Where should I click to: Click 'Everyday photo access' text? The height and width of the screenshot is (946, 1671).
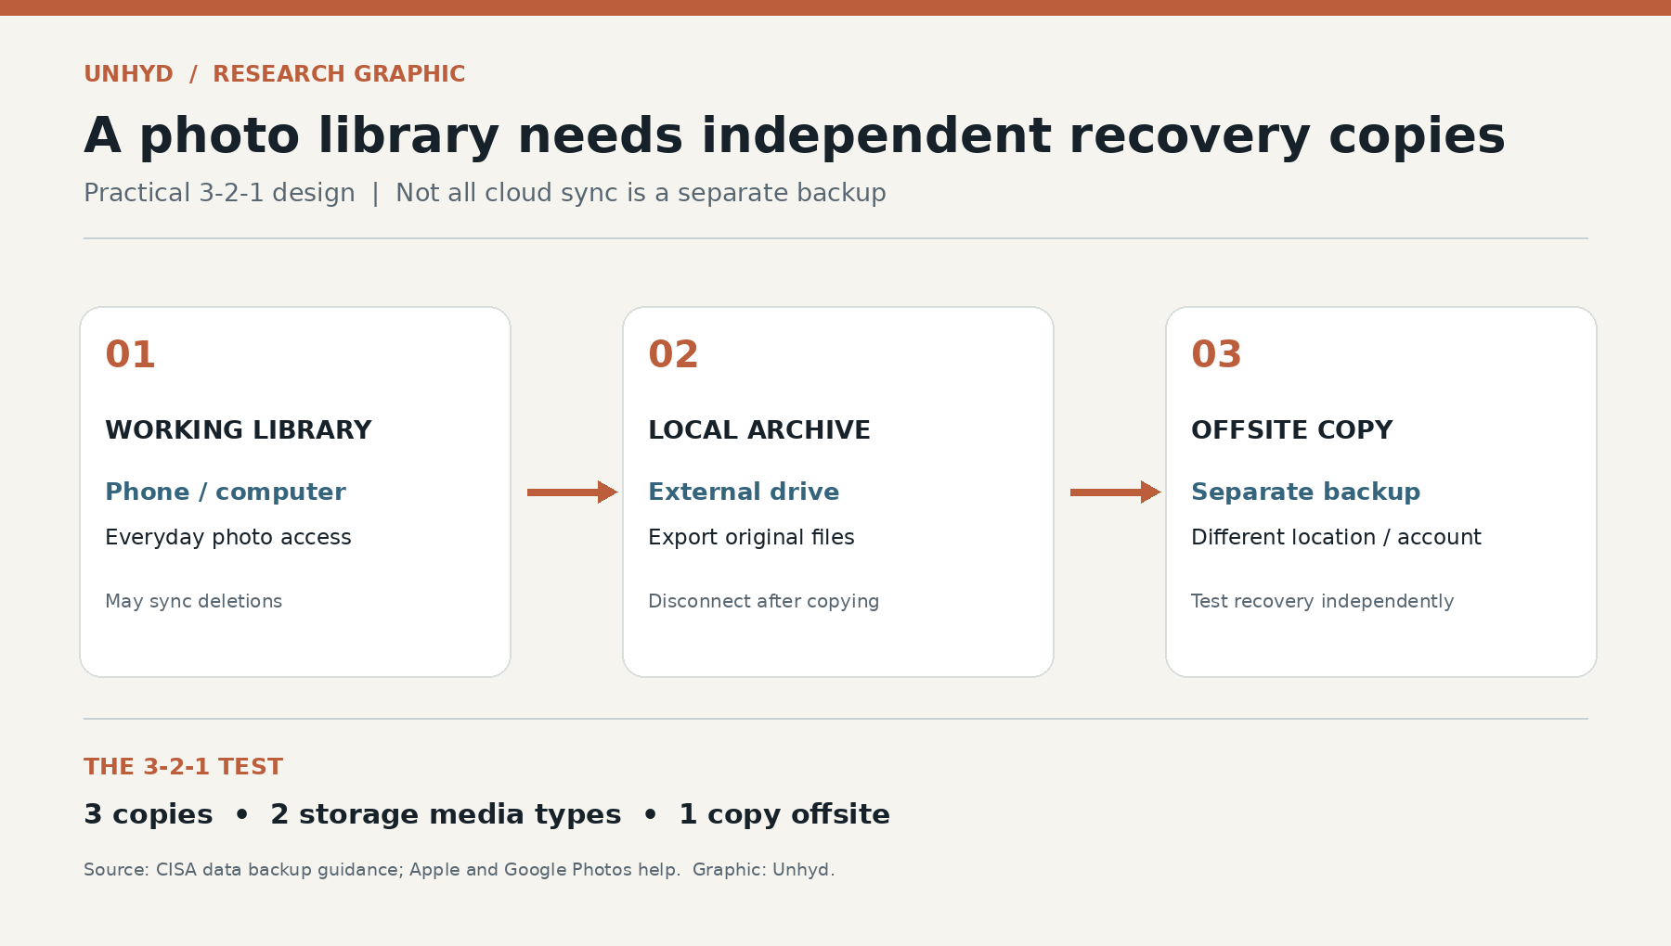[x=228, y=537]
